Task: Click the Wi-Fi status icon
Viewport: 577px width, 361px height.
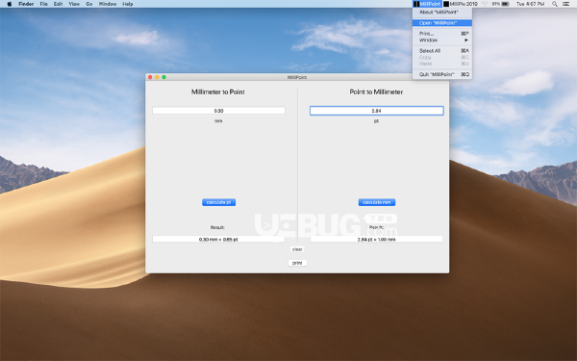Action: [485, 4]
